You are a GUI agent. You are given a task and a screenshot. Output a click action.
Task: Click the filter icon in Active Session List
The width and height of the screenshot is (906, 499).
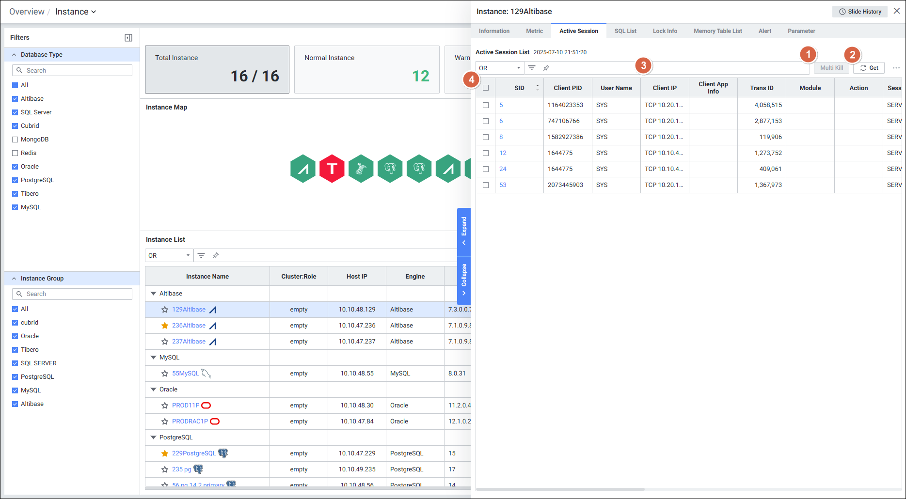point(532,68)
